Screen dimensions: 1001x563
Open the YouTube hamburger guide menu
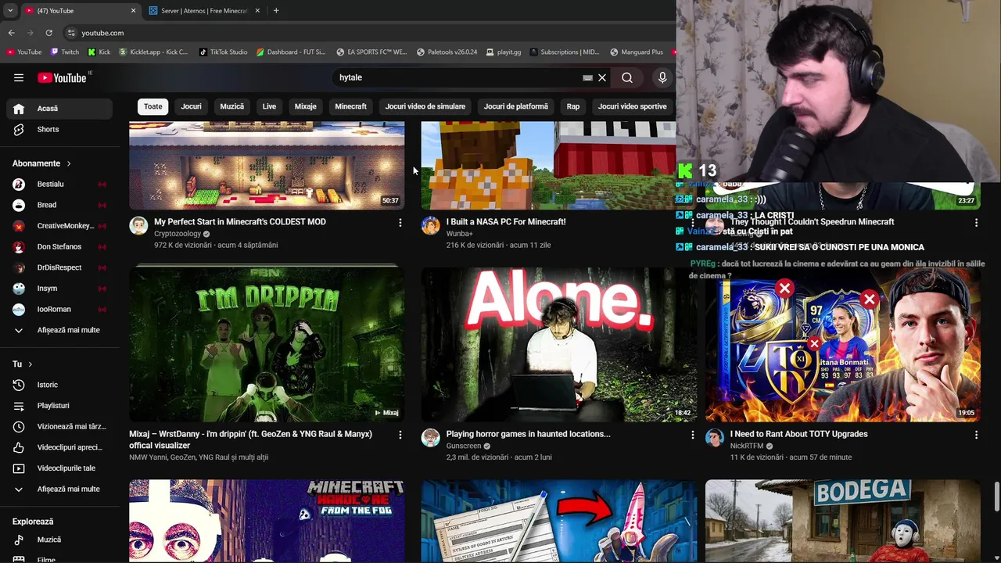(19, 77)
